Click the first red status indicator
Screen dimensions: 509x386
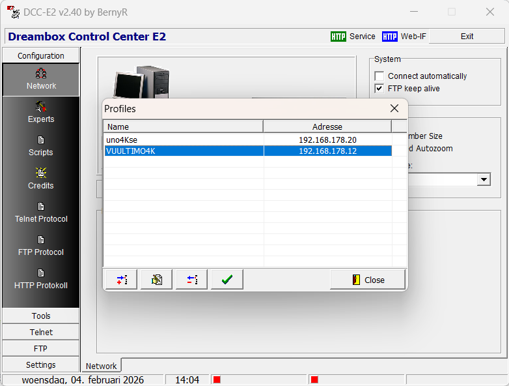click(x=217, y=379)
